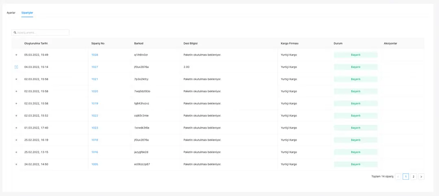
Task: Go to page 2 of orders
Action: click(413, 176)
